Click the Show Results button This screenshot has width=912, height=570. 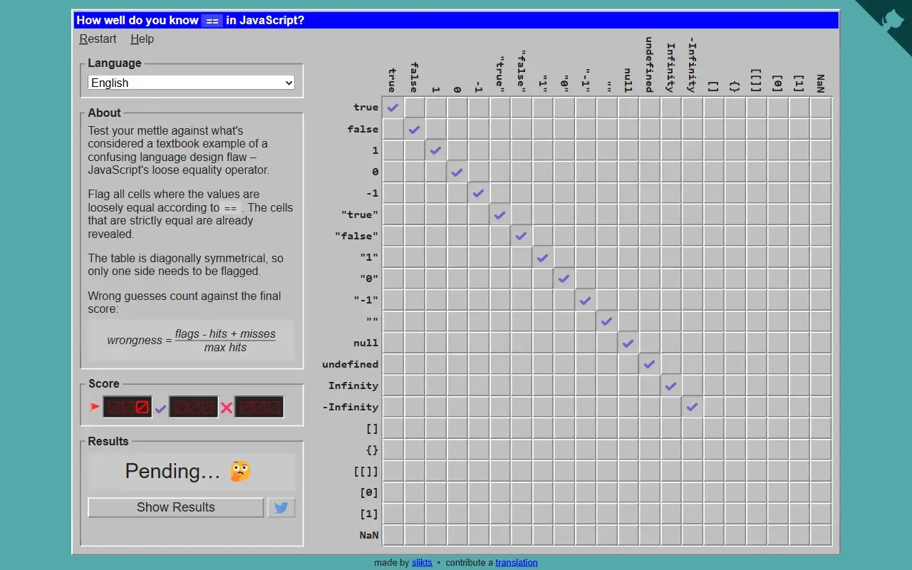click(176, 507)
